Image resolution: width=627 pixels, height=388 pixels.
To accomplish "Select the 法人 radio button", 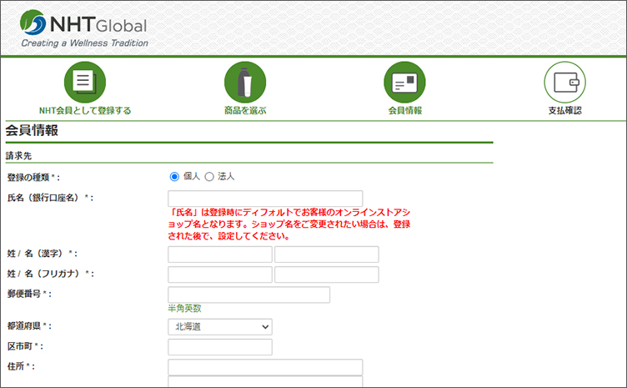I will coord(209,177).
